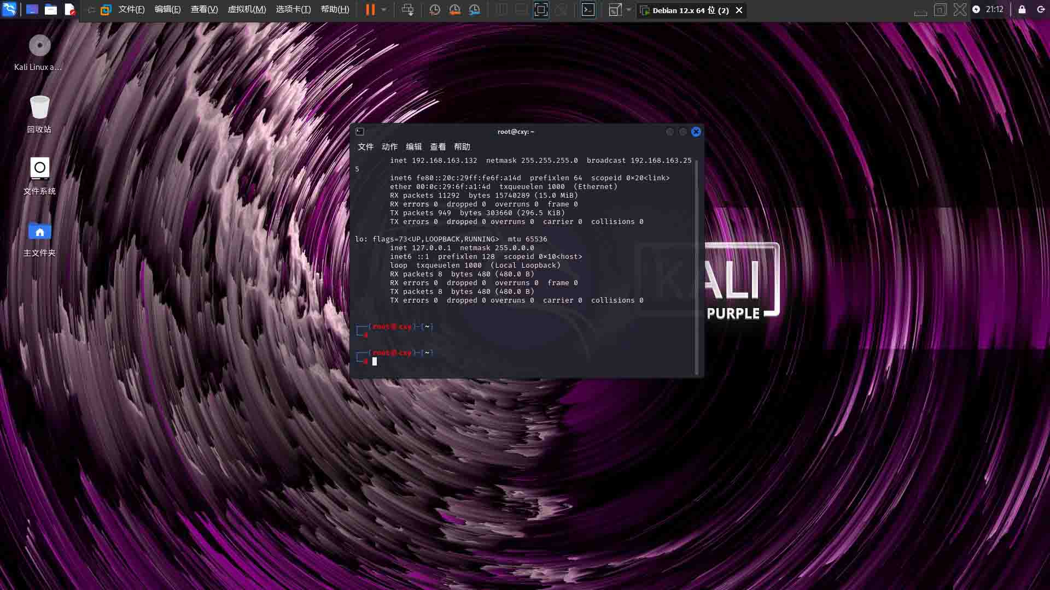The width and height of the screenshot is (1050, 590).
Task: Open the snapshot manager icon
Action: coord(475,10)
